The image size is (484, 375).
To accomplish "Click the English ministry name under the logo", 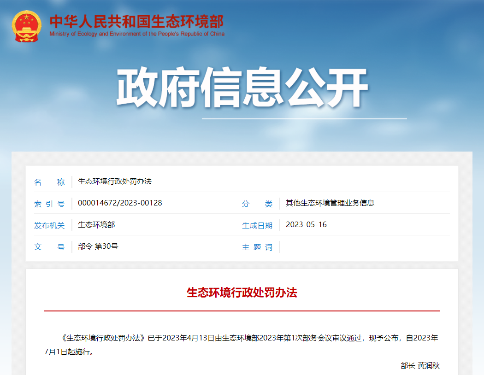I will (137, 34).
